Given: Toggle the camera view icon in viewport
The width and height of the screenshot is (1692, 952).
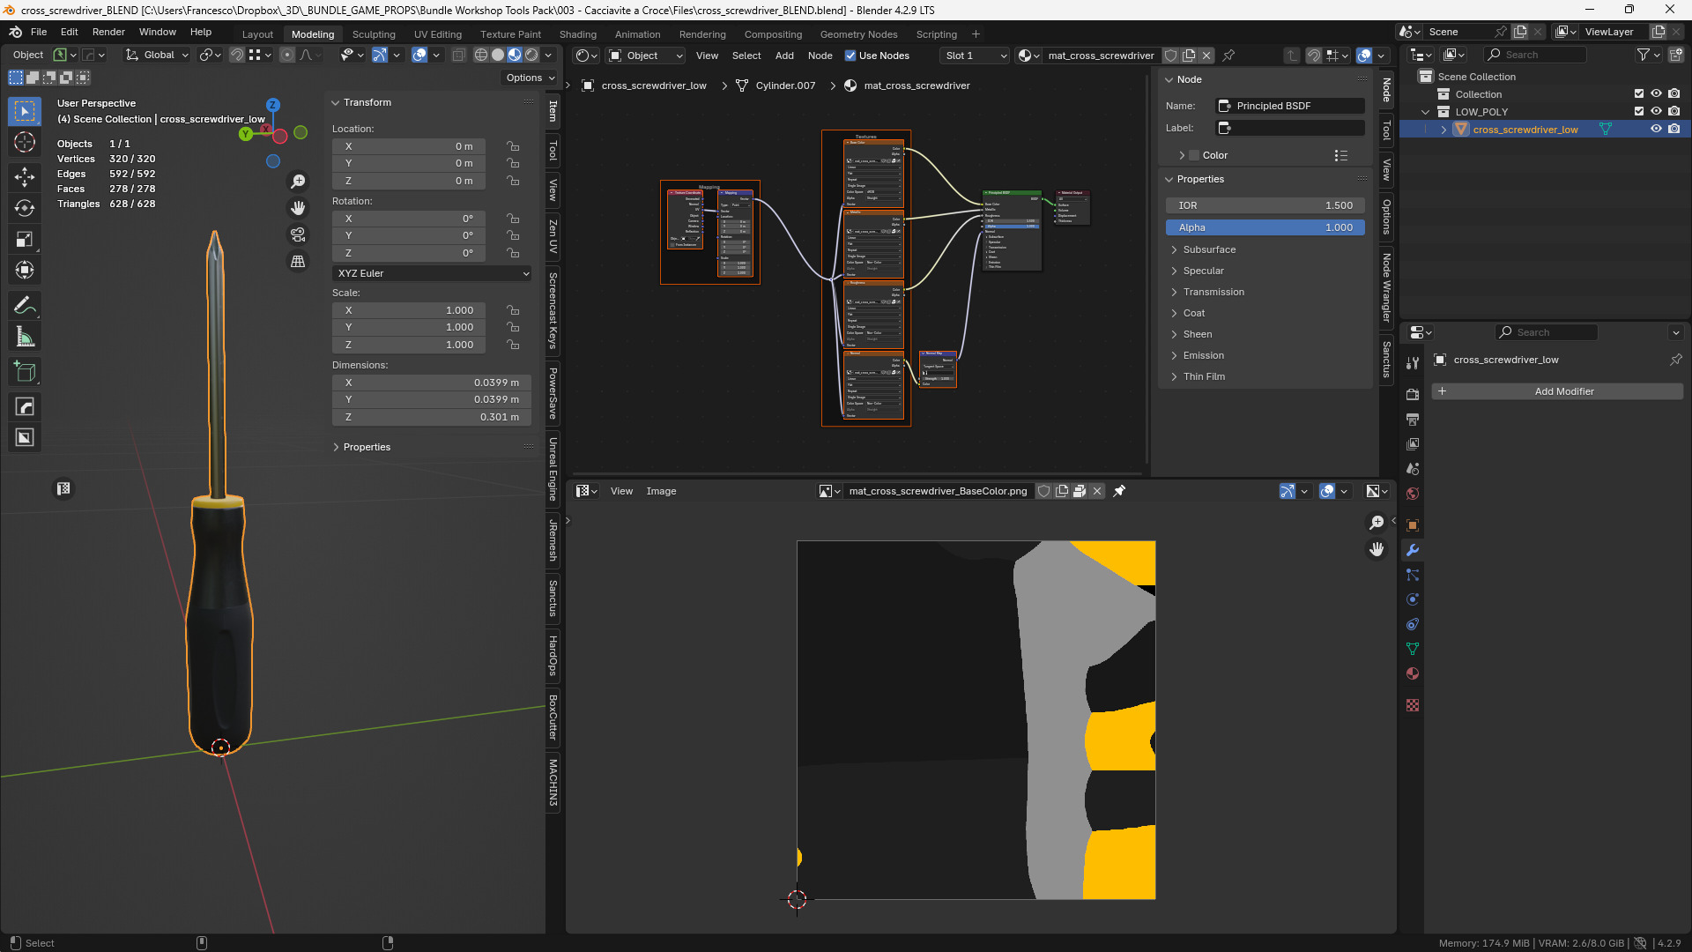Looking at the screenshot, I should click(298, 235).
